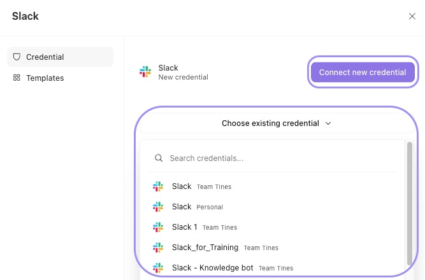Click the Templates grid icon in sidebar
Image resolution: width=425 pixels, height=280 pixels.
click(x=17, y=78)
